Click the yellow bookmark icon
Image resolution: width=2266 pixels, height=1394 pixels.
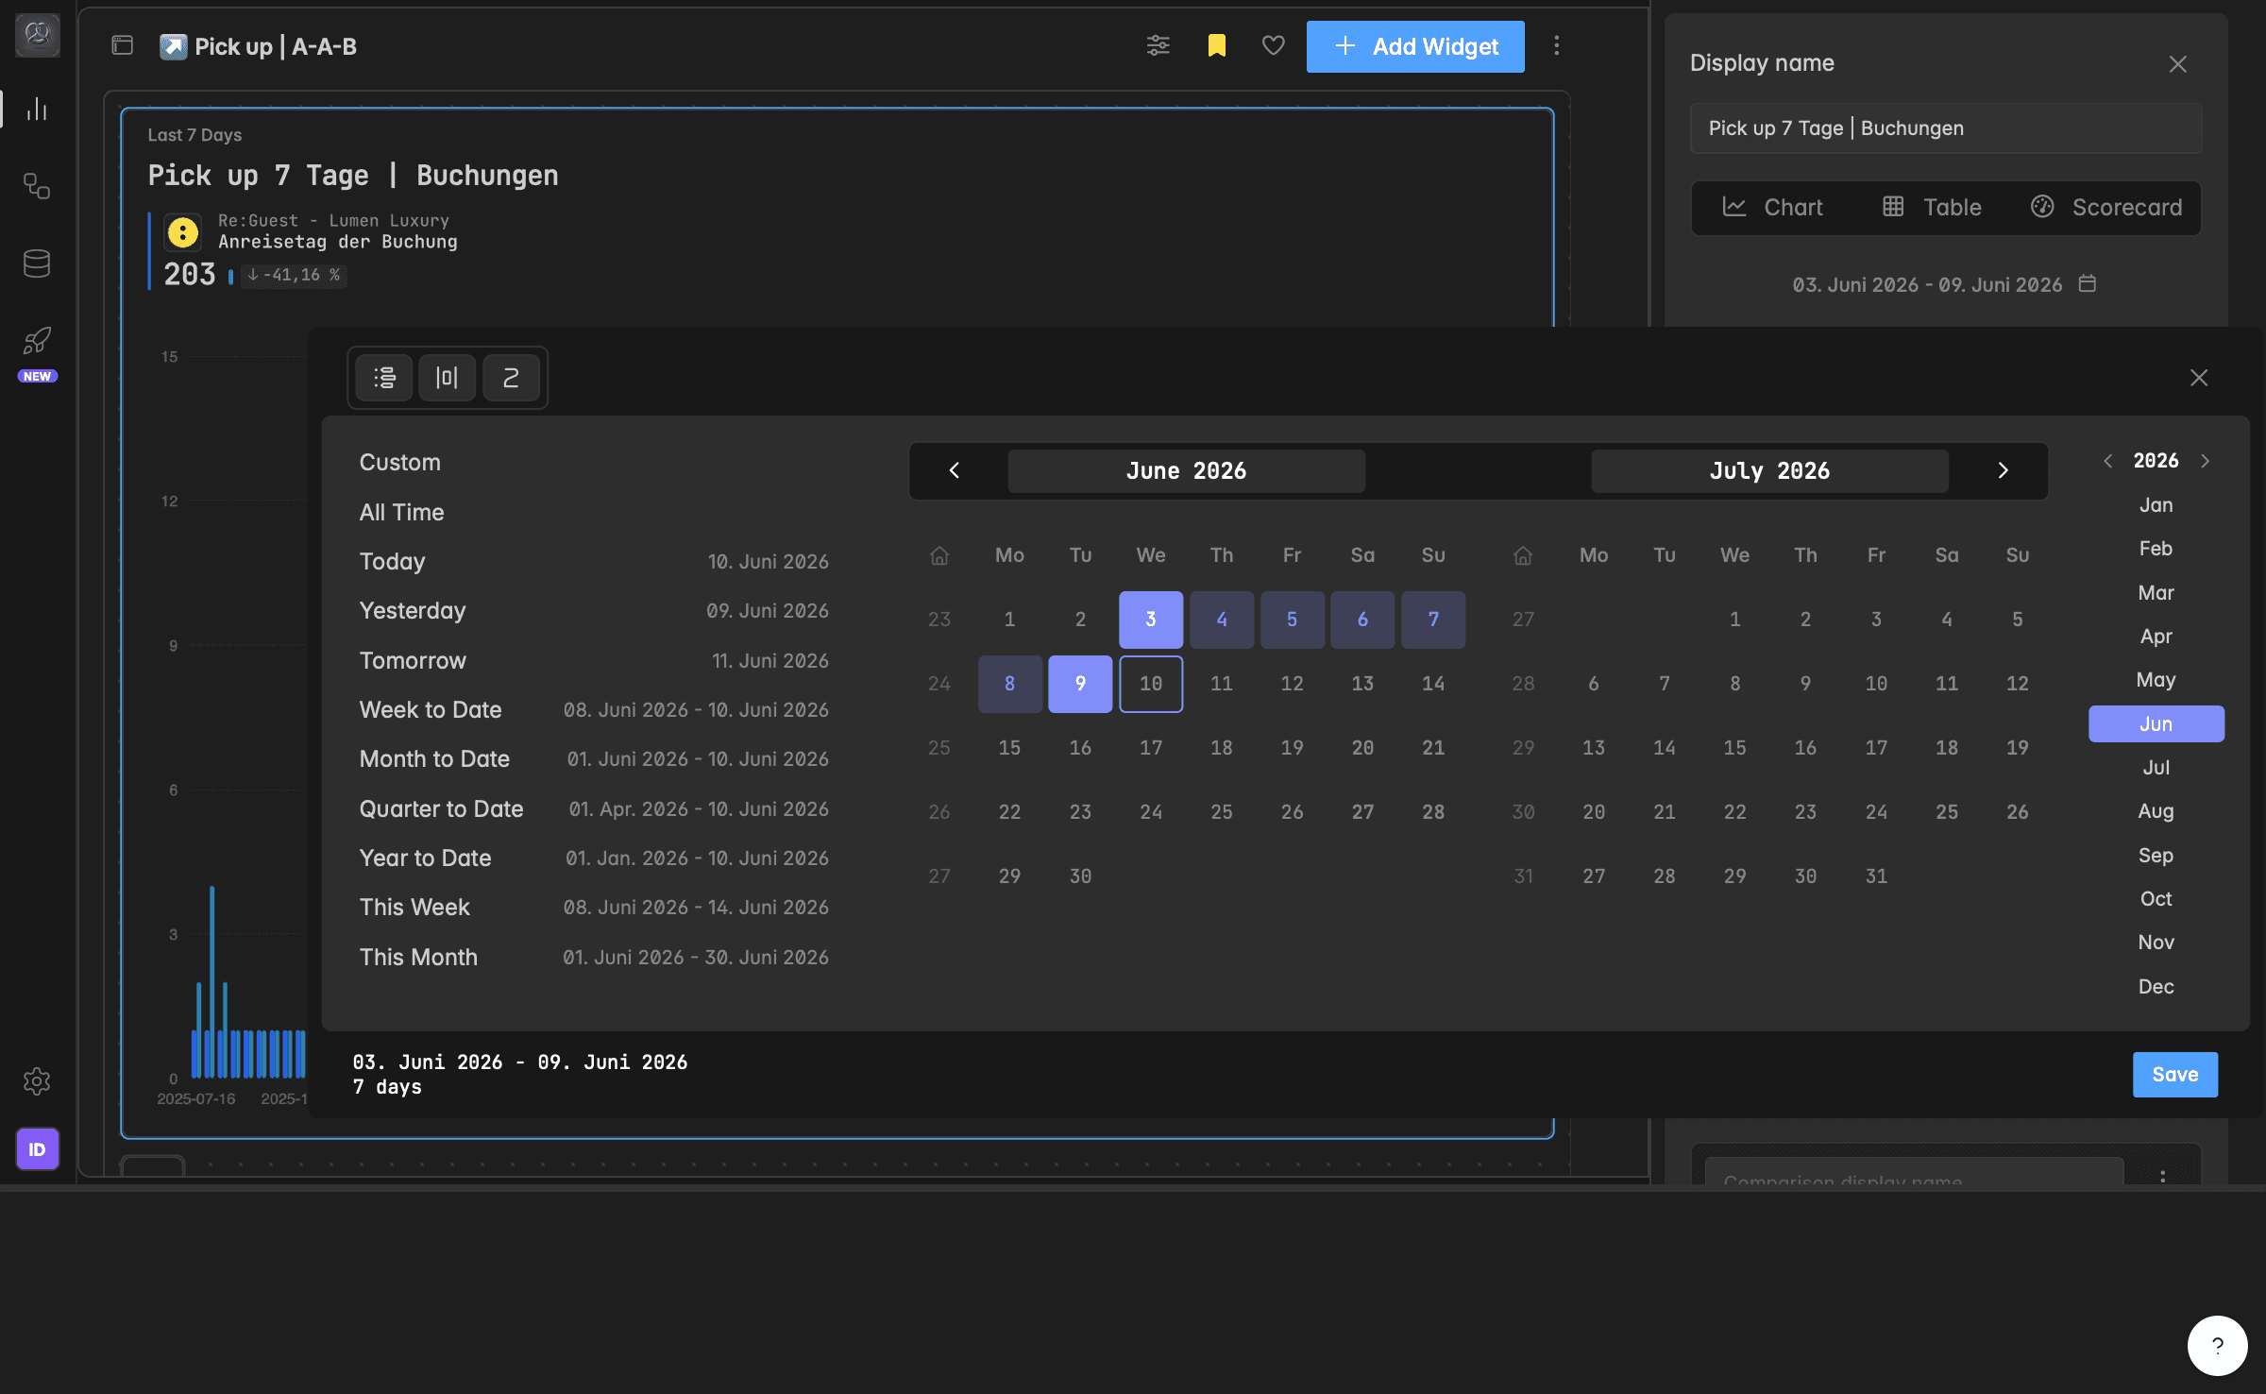coord(1216,45)
